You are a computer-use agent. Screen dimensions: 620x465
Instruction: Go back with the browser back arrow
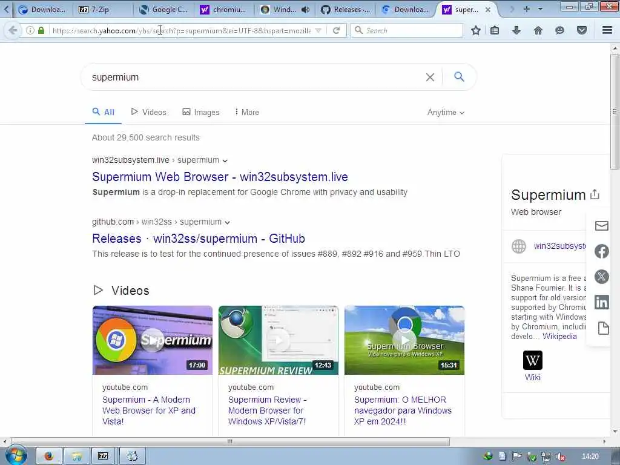(12, 30)
